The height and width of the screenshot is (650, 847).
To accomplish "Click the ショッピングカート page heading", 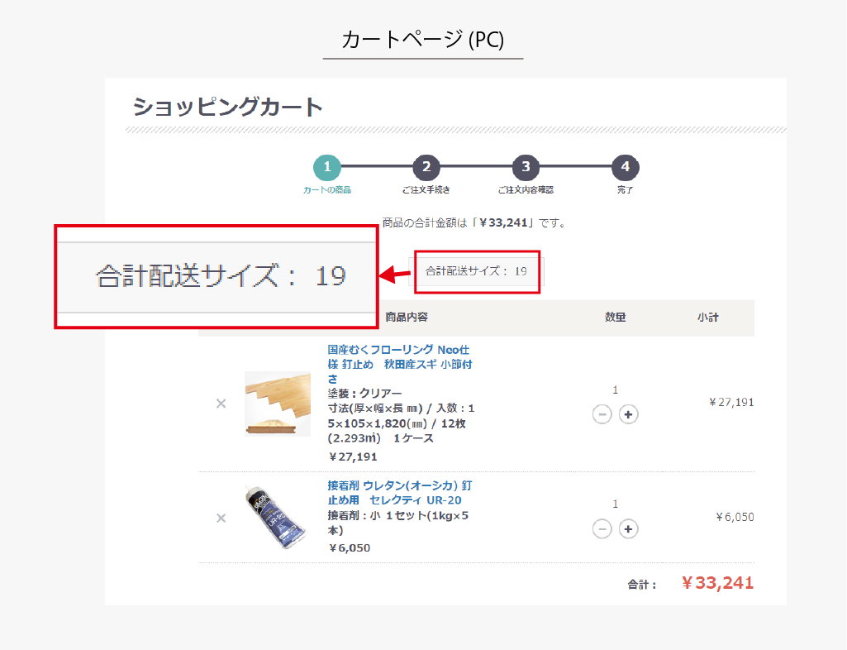I will (228, 108).
